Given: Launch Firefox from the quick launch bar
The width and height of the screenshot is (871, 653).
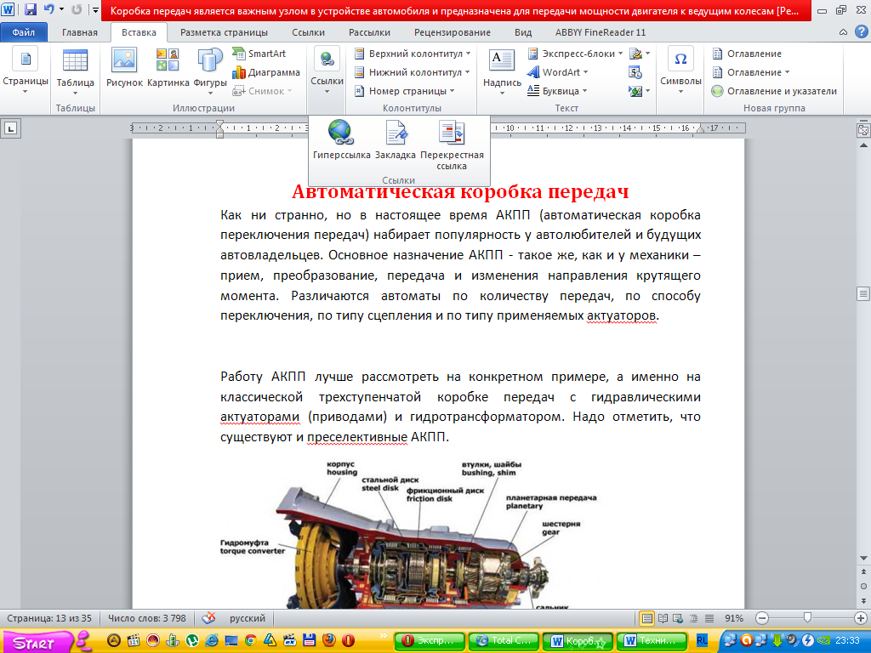Looking at the screenshot, I should [328, 640].
